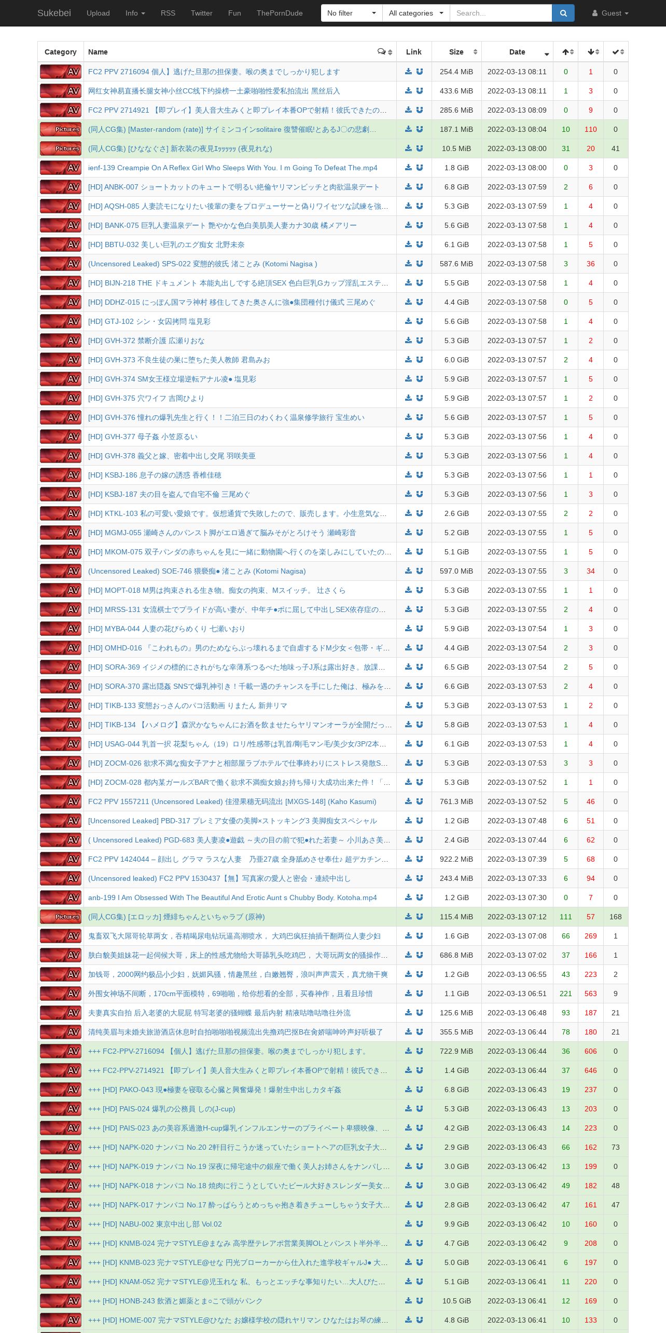Open the GVH-375 torrent title link
Screen dimensions: 666x1333
tap(146, 398)
